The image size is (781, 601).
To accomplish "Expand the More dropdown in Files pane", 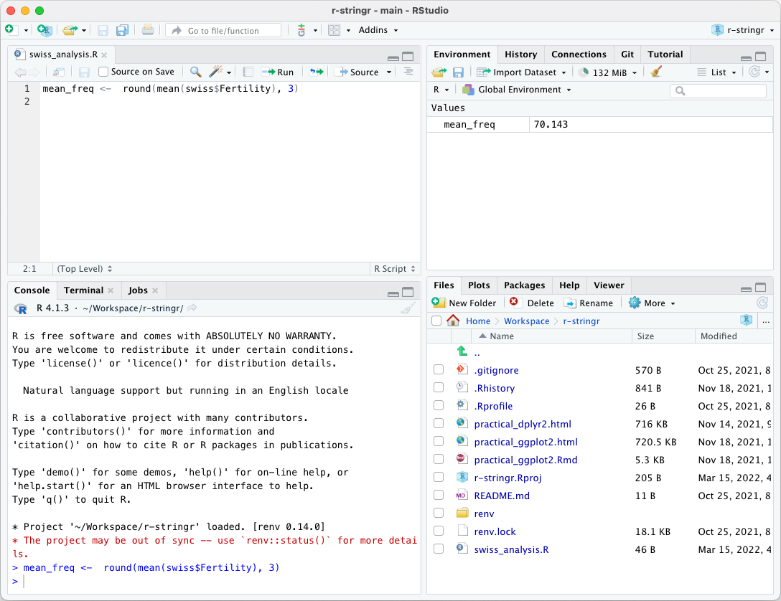I will click(653, 303).
